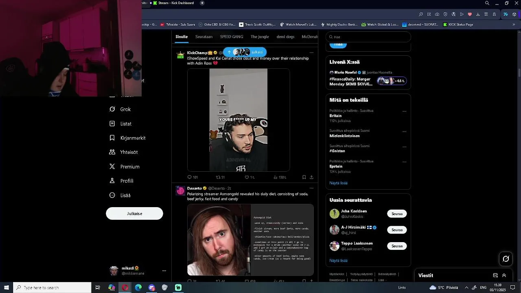Follow Teppo Laaksonen
The height and width of the screenshot is (293, 521).
coord(397,246)
